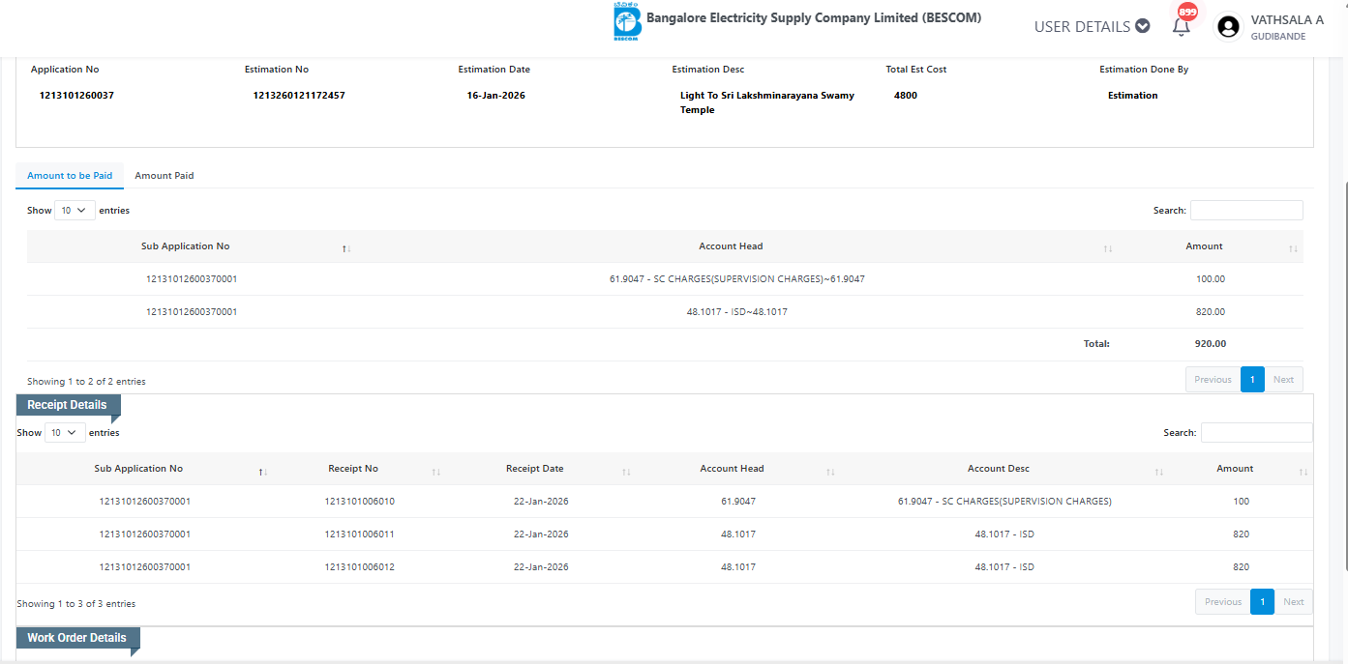The height and width of the screenshot is (664, 1348).
Task: Focus the Receipt Details search box
Action: (x=1256, y=433)
